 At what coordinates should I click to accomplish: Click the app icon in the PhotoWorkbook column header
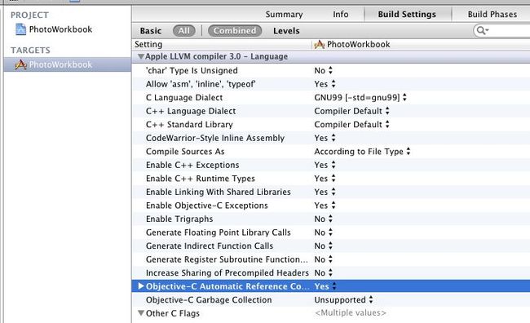[x=319, y=44]
